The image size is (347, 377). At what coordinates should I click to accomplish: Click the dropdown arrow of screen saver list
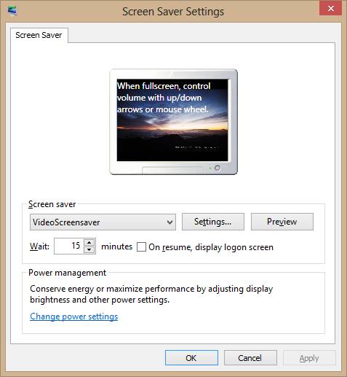(x=169, y=222)
